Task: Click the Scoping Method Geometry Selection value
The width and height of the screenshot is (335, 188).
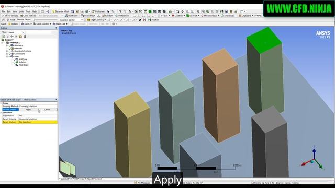Action: pyautogui.click(x=38, y=106)
